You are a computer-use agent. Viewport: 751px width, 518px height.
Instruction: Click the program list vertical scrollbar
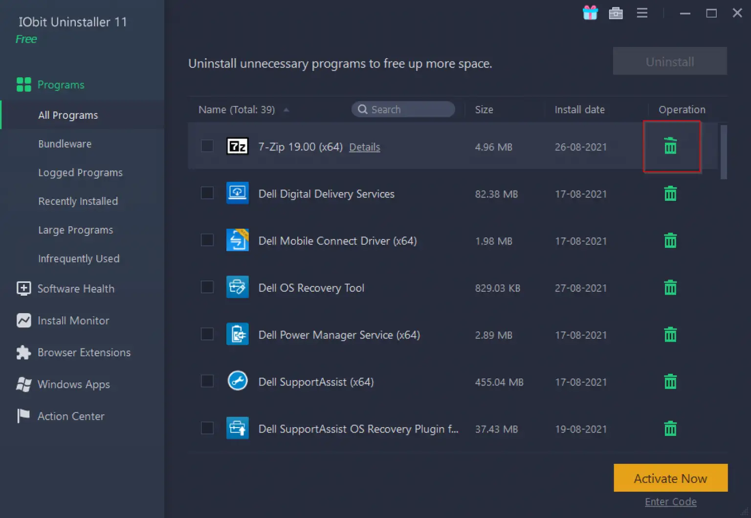point(724,152)
